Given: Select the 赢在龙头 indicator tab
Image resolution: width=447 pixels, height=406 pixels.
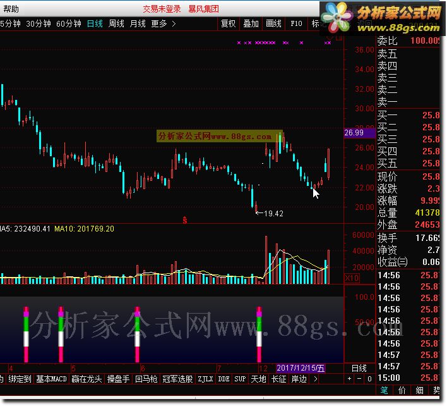Looking at the screenshot, I should point(86,379).
